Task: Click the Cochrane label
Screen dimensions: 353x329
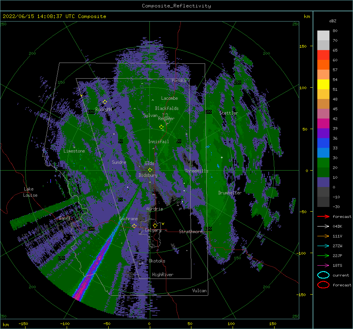Action: [x=128, y=219]
